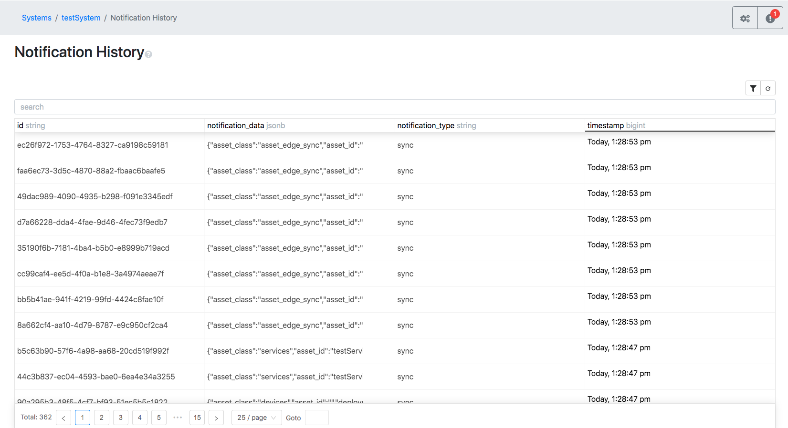Open testSystem breadcrumb link
This screenshot has height=428, width=788.
81,18
